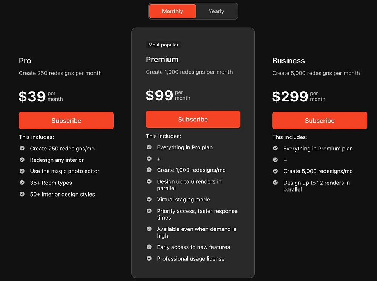Click the Most popular badge

[x=163, y=45]
